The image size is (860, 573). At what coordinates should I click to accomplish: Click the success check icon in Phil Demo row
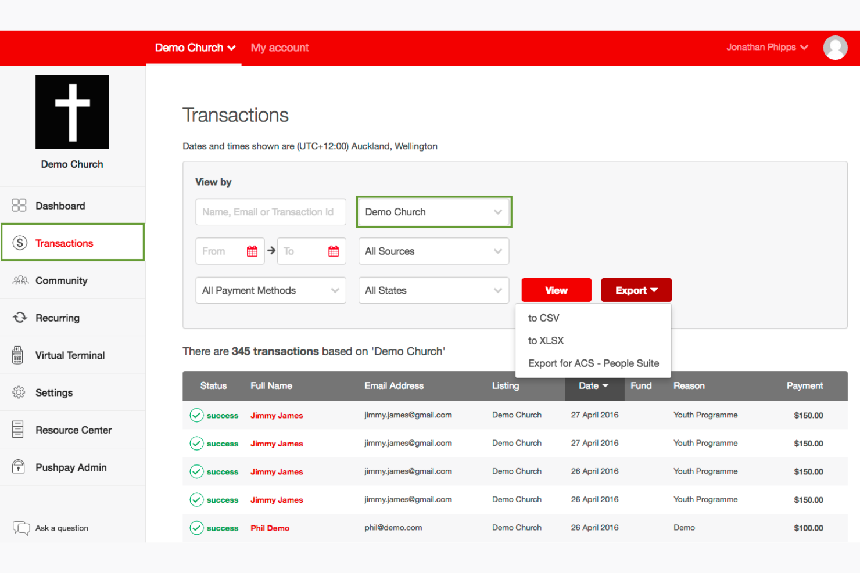click(x=196, y=528)
